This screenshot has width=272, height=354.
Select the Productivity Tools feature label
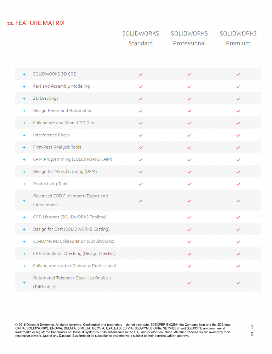point(51,184)
